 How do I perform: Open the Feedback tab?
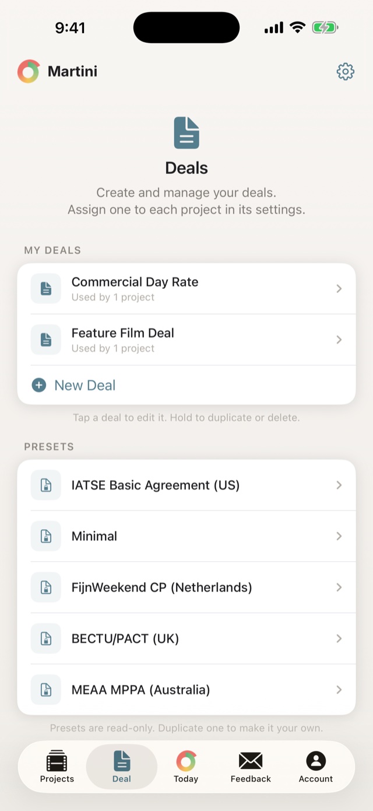(251, 767)
